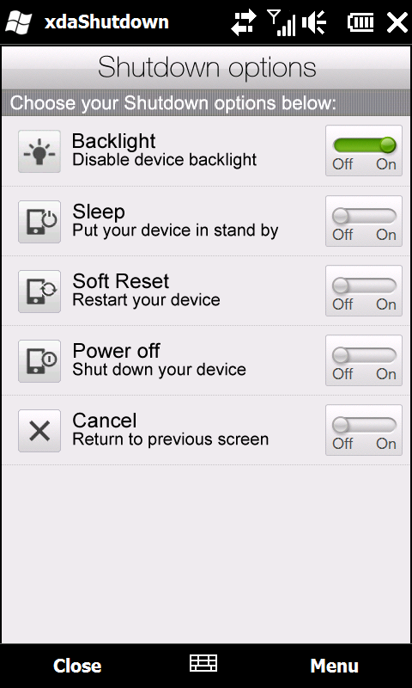Click the Soft Reset restart icon
Screen dimensions: 412x688
pyautogui.click(x=39, y=292)
